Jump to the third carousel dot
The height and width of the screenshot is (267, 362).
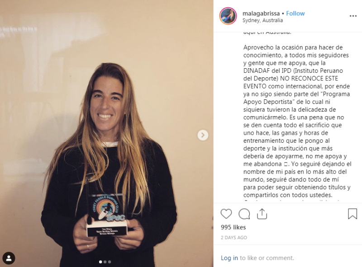click(x=110, y=262)
